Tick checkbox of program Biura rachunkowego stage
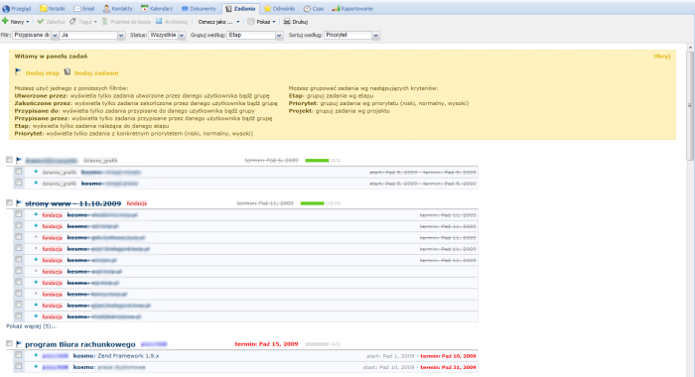Screen dimensions: 695x377 (9, 343)
